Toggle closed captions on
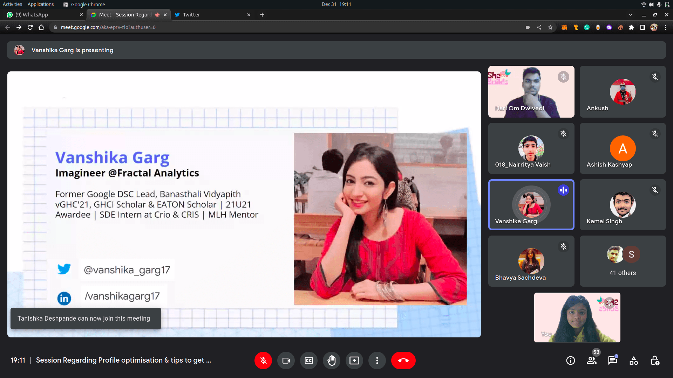 (309, 360)
